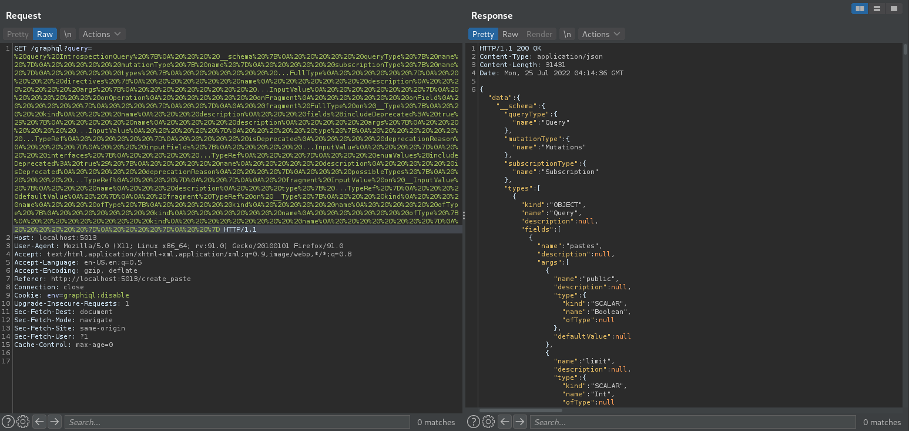Go to previous match in Request search
This screenshot has height=431, width=909.
tap(39, 422)
